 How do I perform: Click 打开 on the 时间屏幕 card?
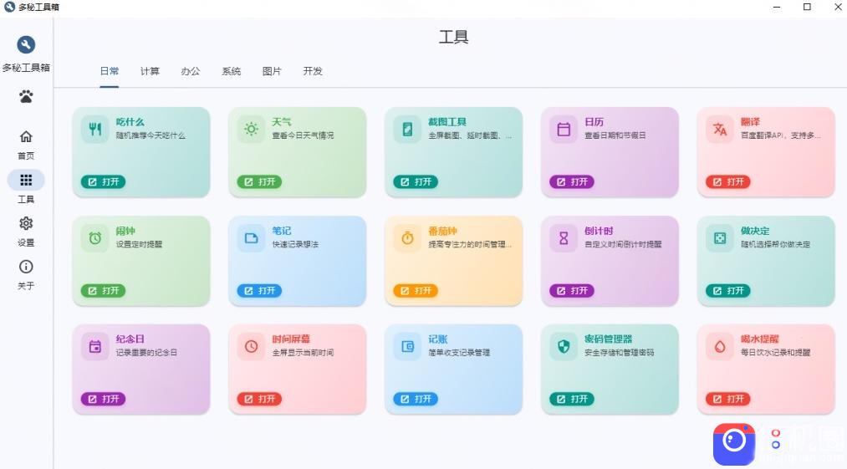259,400
